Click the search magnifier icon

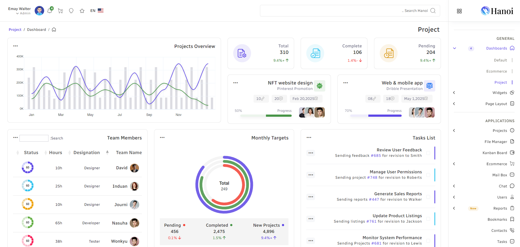coord(433,11)
